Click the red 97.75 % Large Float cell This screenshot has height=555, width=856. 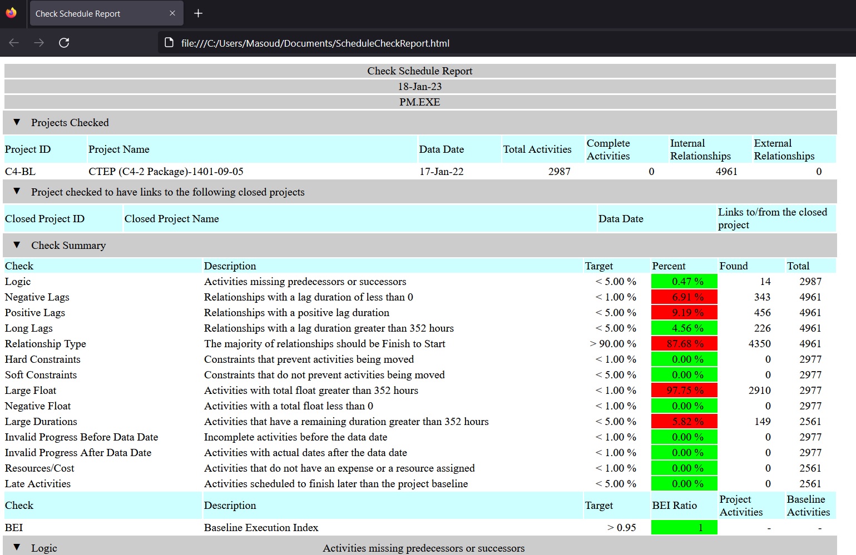pyautogui.click(x=684, y=391)
